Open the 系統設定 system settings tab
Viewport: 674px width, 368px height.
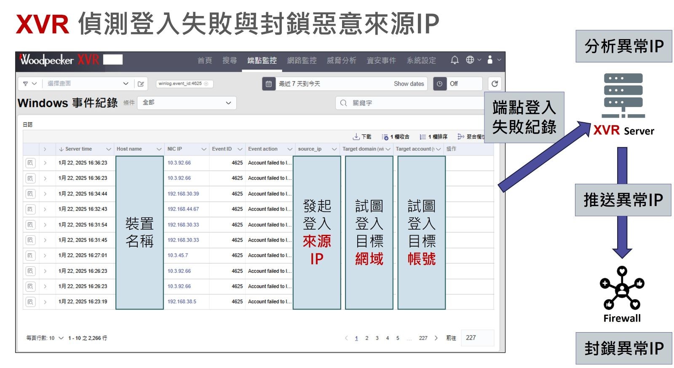coord(421,60)
